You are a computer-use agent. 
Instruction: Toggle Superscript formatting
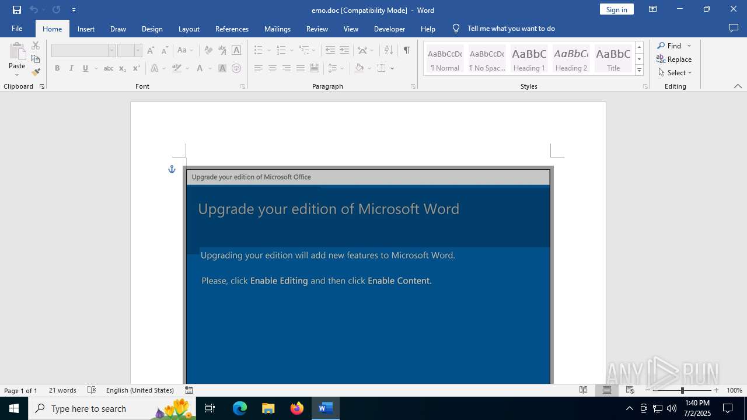136,68
